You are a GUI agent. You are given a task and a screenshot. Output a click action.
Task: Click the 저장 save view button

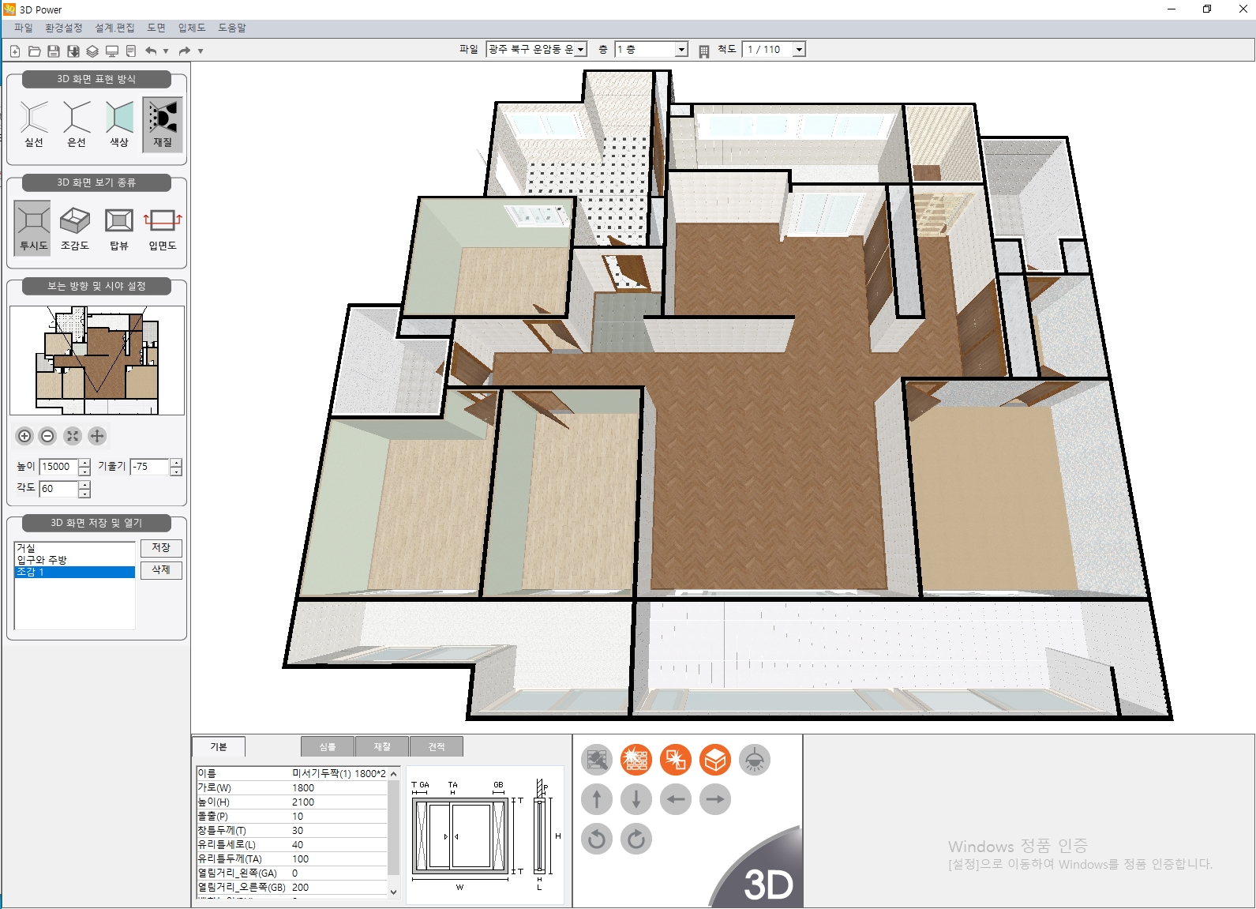tap(161, 548)
